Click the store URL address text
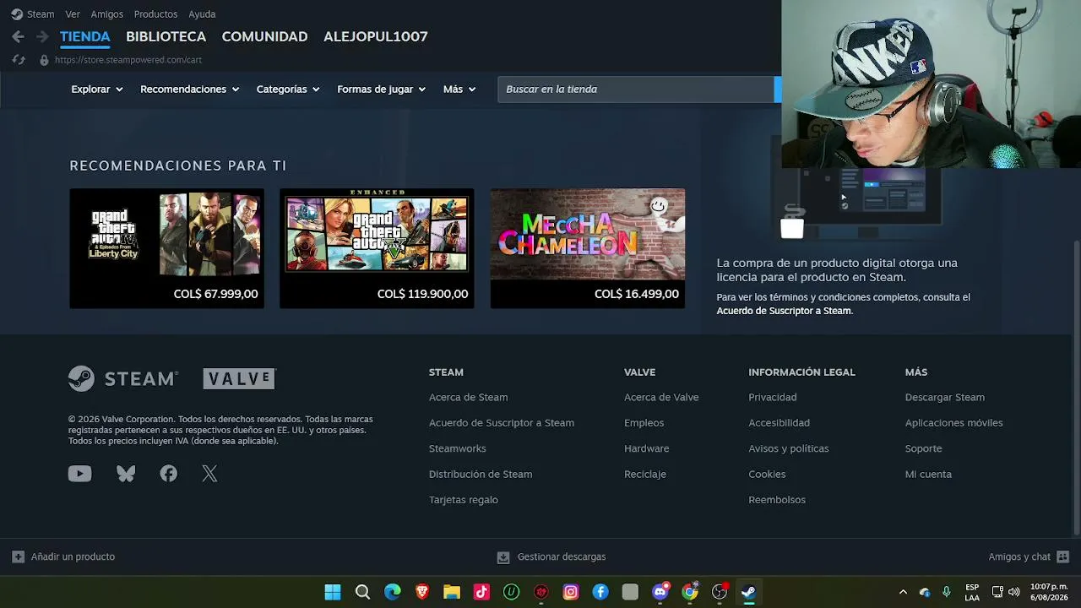This screenshot has width=1081, height=608. [128, 60]
